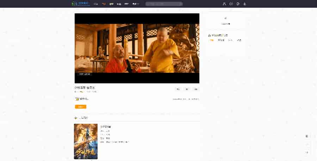The height and width of the screenshot is (161, 317).
Task: Select the orange highlighted navigation menu item
Action: (x=104, y=4)
